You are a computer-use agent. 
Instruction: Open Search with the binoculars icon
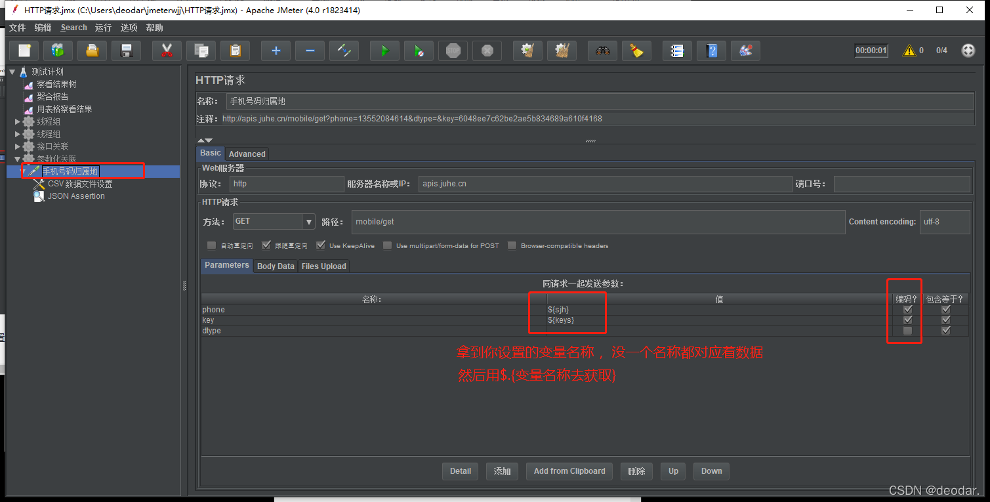[602, 51]
